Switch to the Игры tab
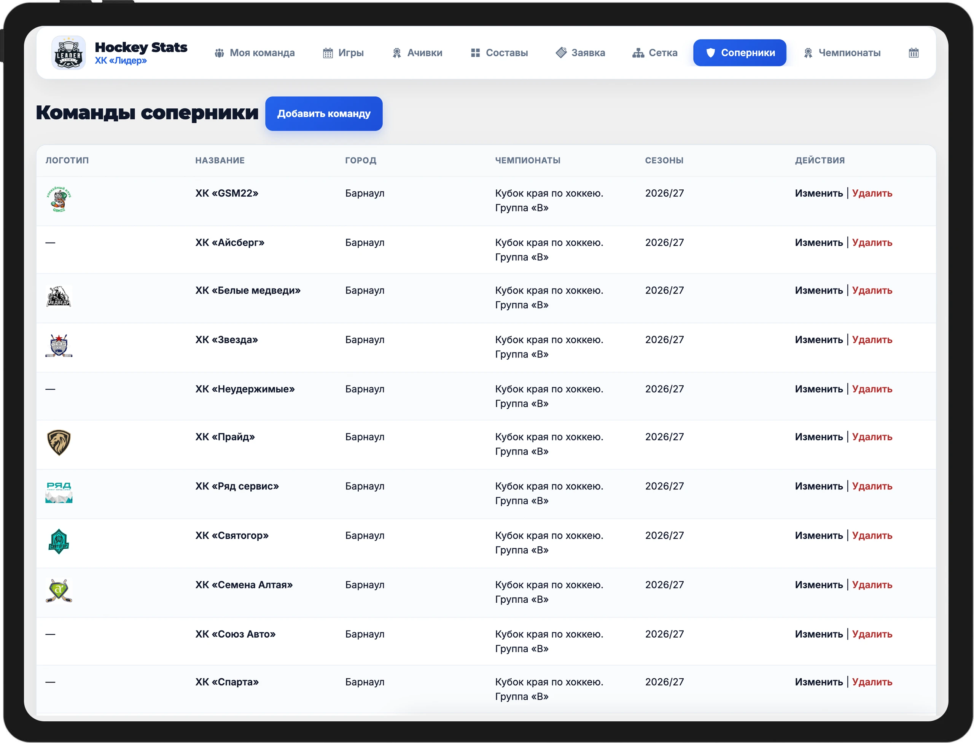The height and width of the screenshot is (743, 974). [x=344, y=52]
